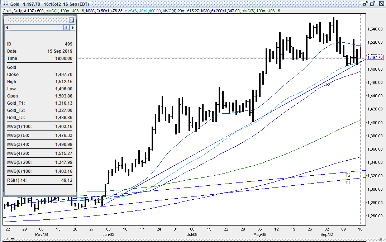Click the Aug/05 month axis label
Viewport: 386px width, 242px height.
[260, 234]
